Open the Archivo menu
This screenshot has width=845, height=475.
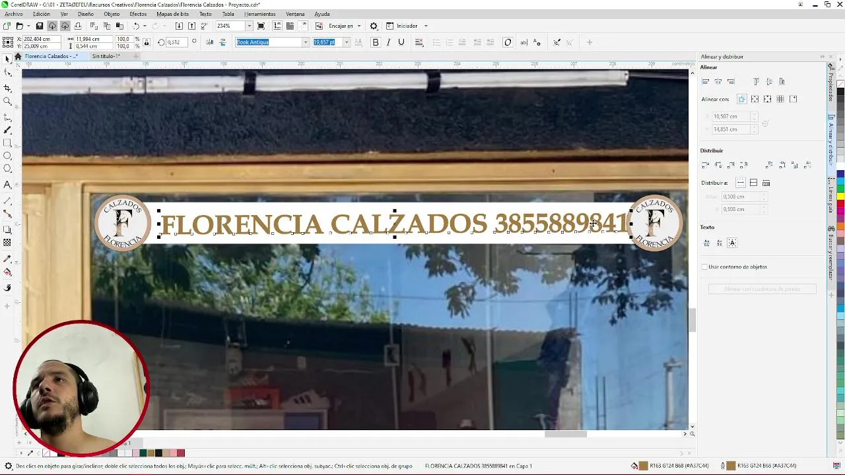(13, 14)
